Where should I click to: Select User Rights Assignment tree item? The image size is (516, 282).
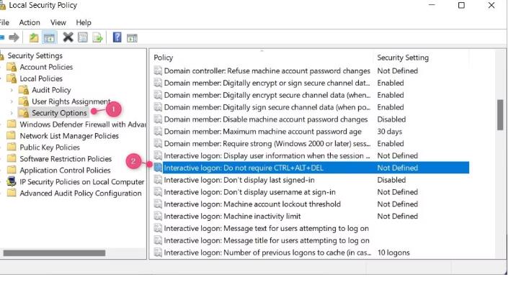click(71, 101)
